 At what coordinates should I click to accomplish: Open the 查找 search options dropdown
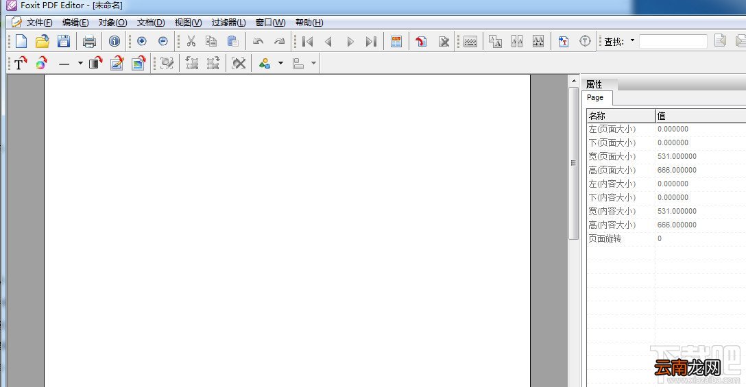click(x=632, y=41)
